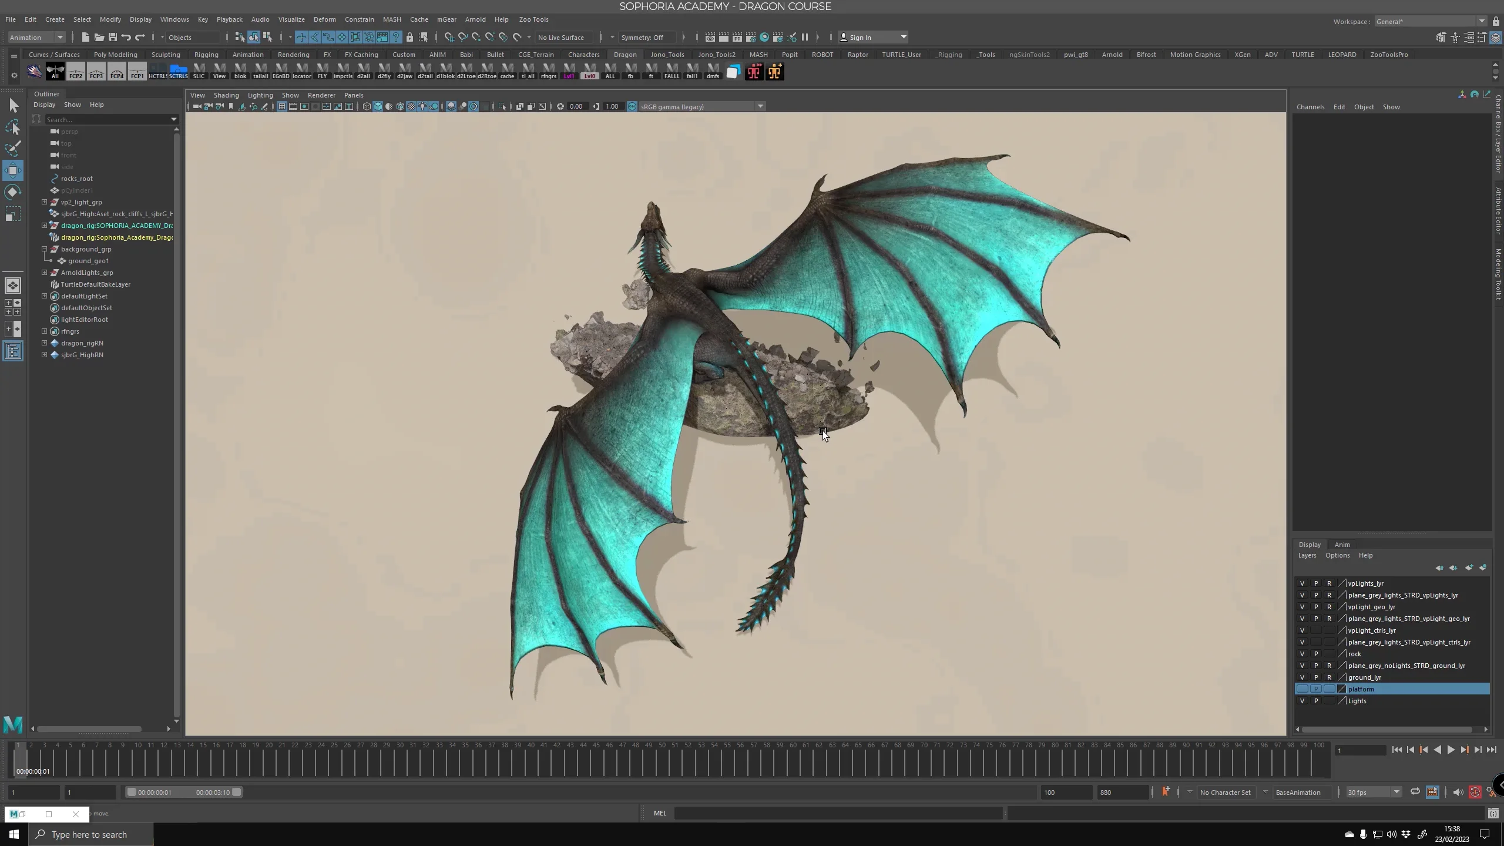This screenshot has width=1504, height=846.
Task: Toggle the viewport grid icon
Action: point(282,106)
